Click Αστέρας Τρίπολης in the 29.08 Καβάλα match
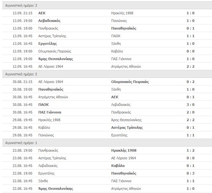Viewport: 212px width, 193px height. (127, 128)
